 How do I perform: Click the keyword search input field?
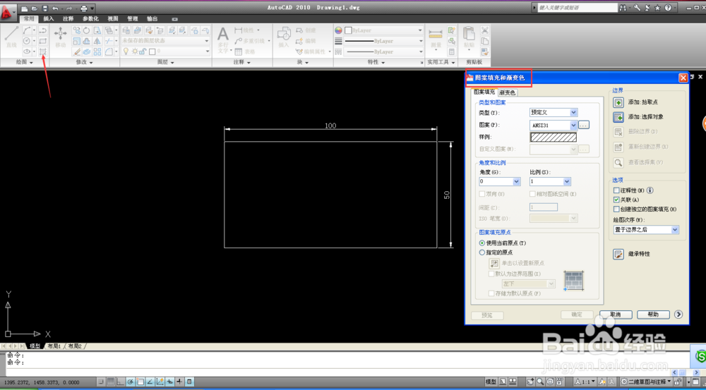pos(578,8)
